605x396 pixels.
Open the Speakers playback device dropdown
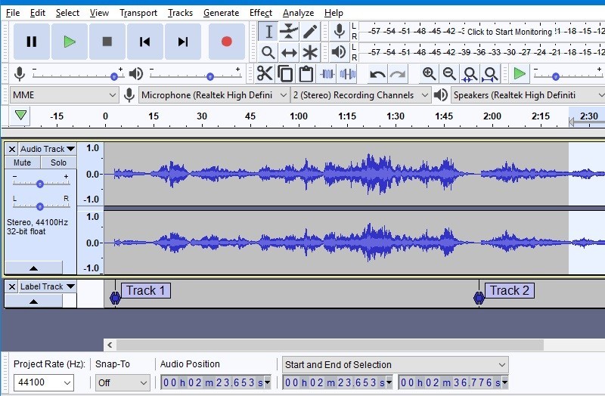tap(528, 95)
